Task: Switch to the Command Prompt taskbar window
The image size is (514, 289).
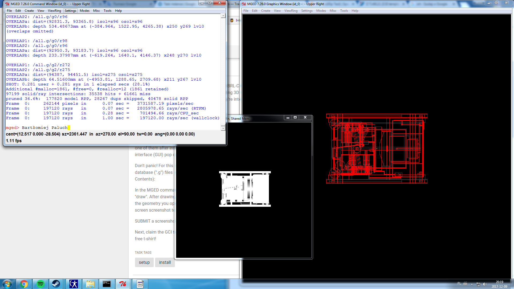Action: click(x=107, y=284)
